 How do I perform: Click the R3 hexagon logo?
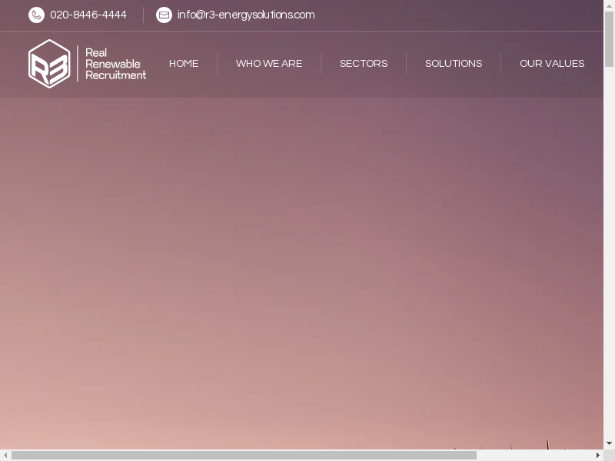tap(49, 64)
